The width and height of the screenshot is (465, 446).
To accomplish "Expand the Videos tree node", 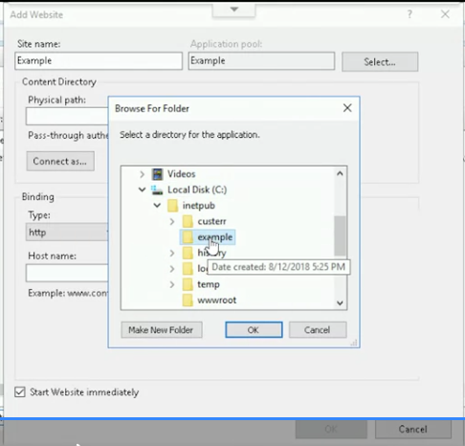I will tap(143, 174).
